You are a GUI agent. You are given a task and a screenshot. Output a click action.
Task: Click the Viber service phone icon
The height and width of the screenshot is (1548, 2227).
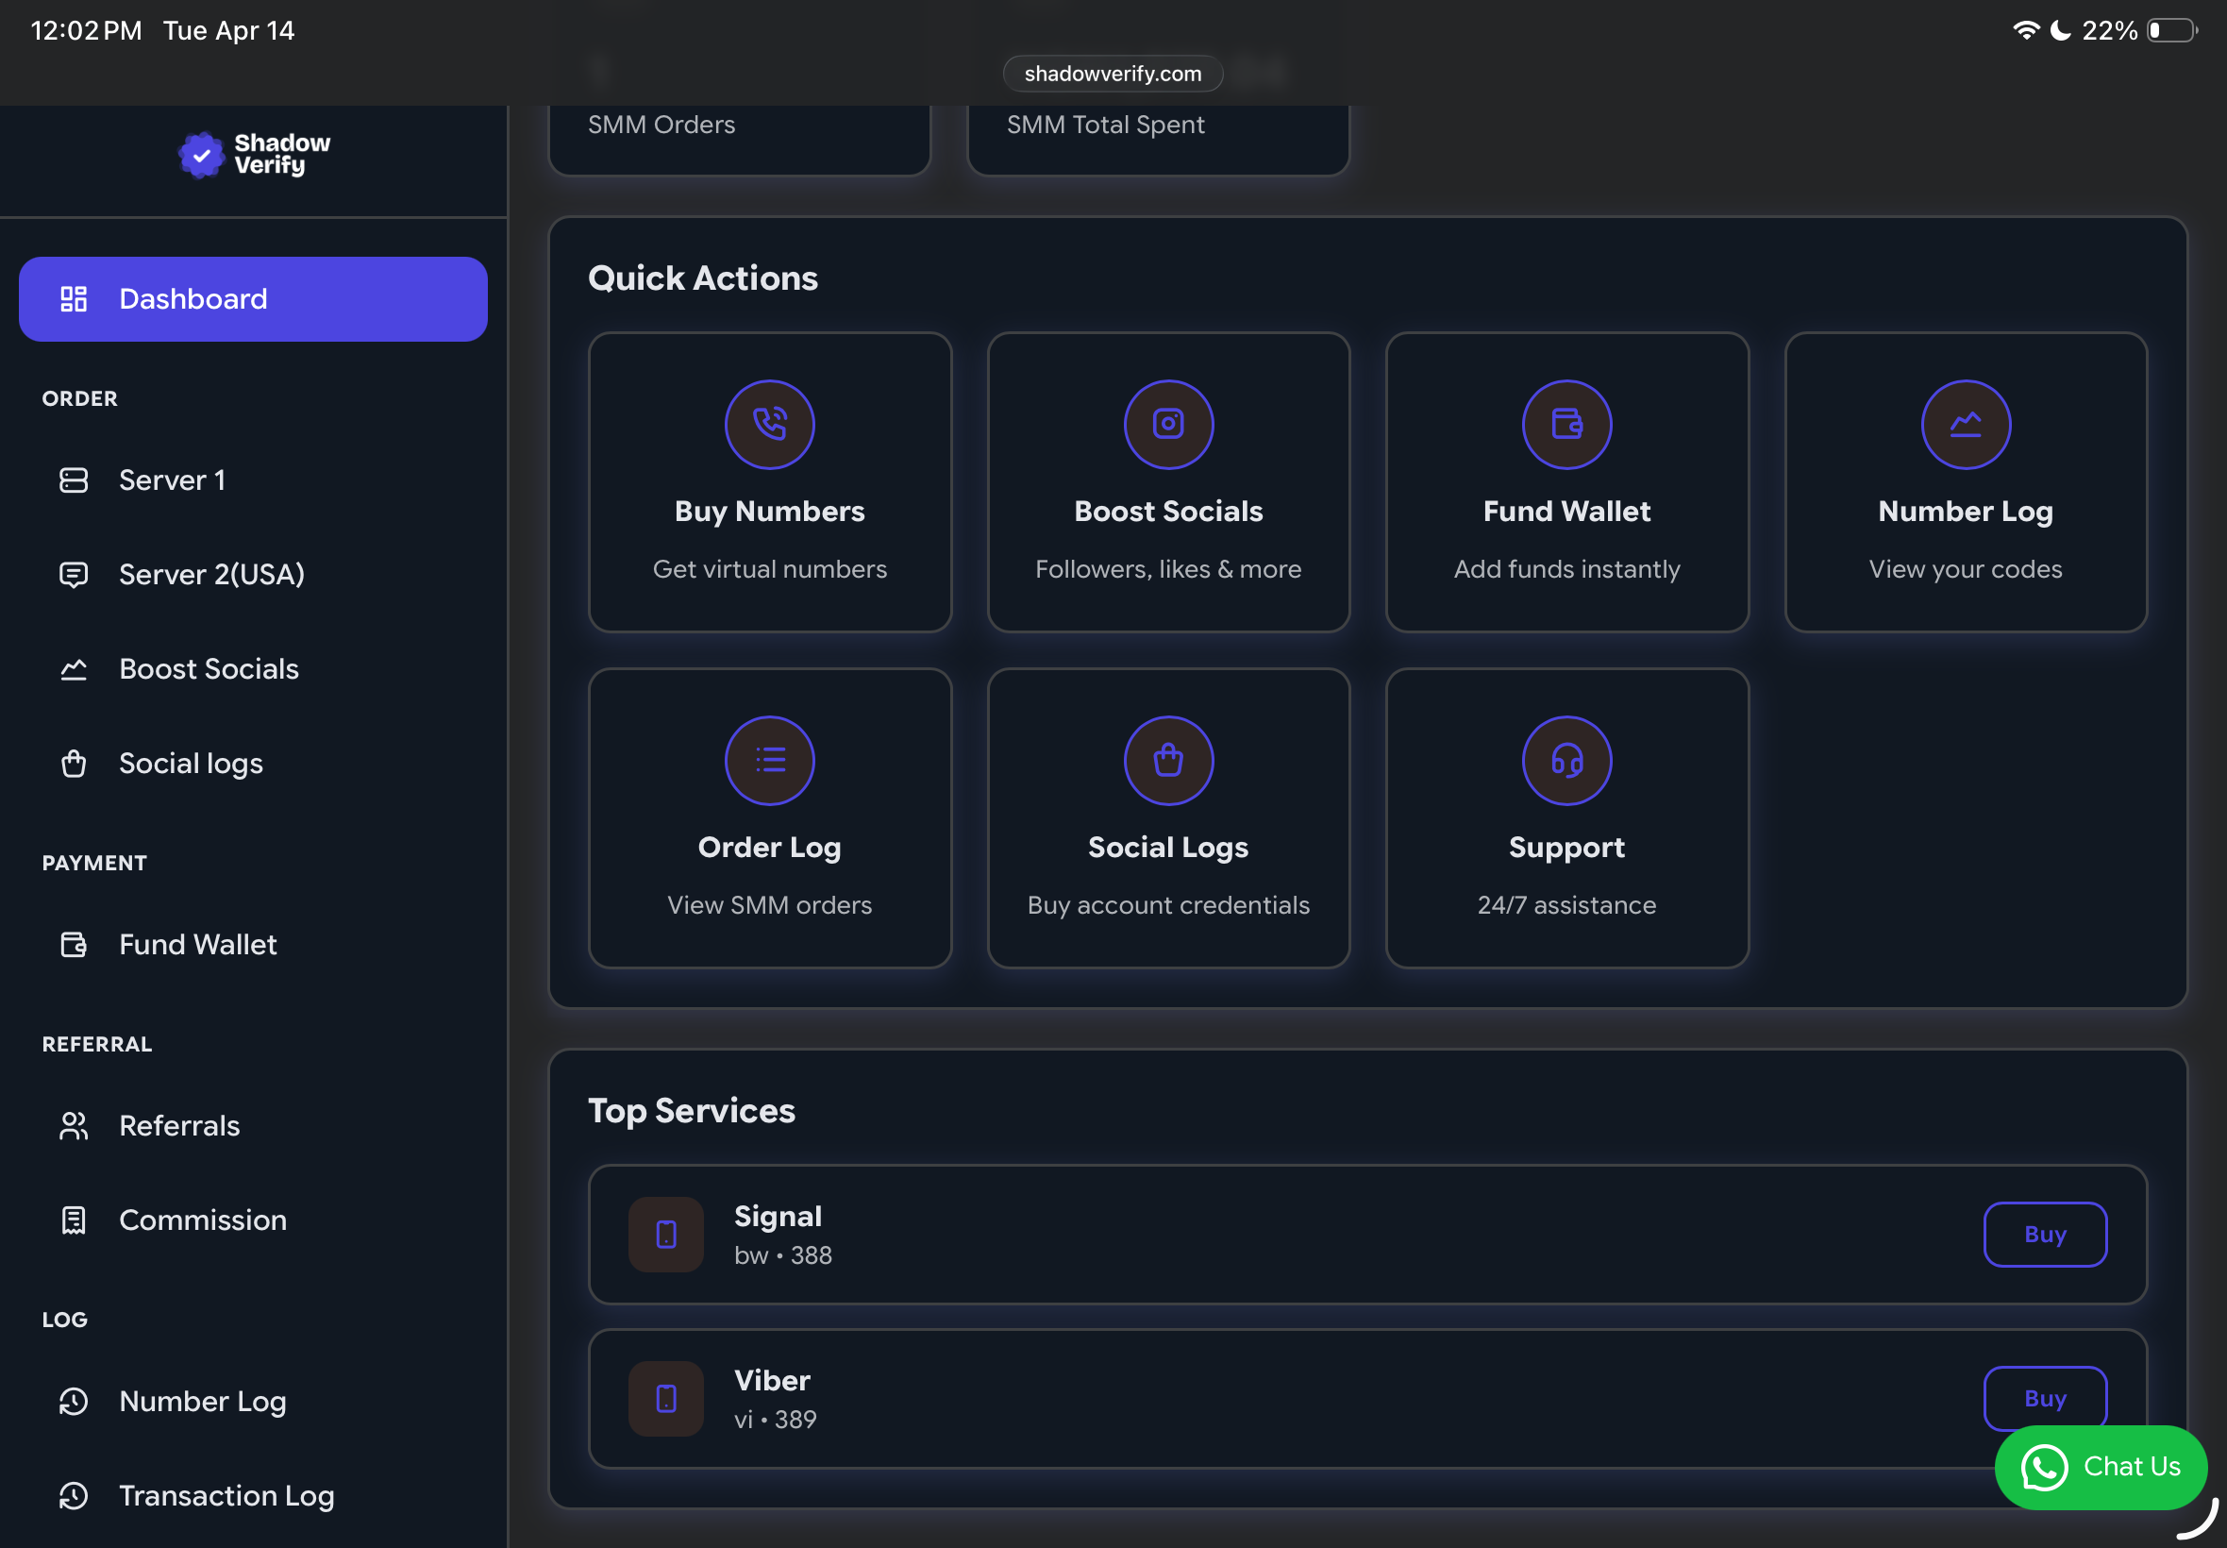coord(665,1398)
